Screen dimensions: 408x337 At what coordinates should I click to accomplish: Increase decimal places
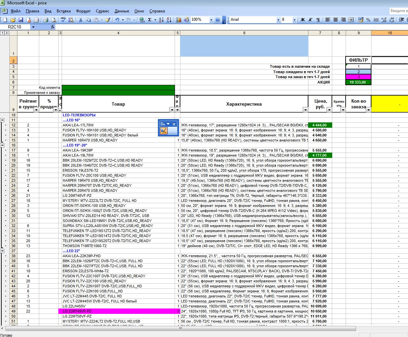click(x=384, y=20)
